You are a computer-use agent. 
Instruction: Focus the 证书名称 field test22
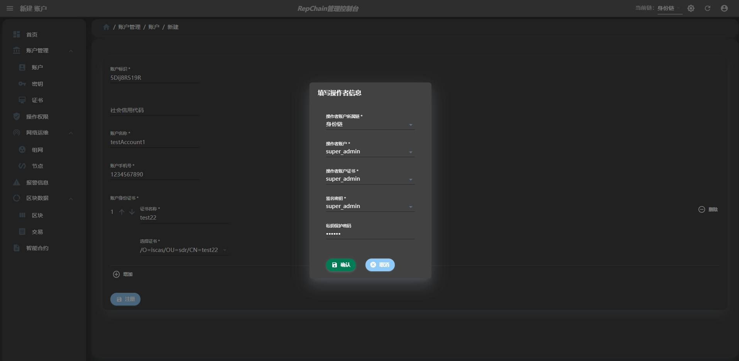coord(184,218)
